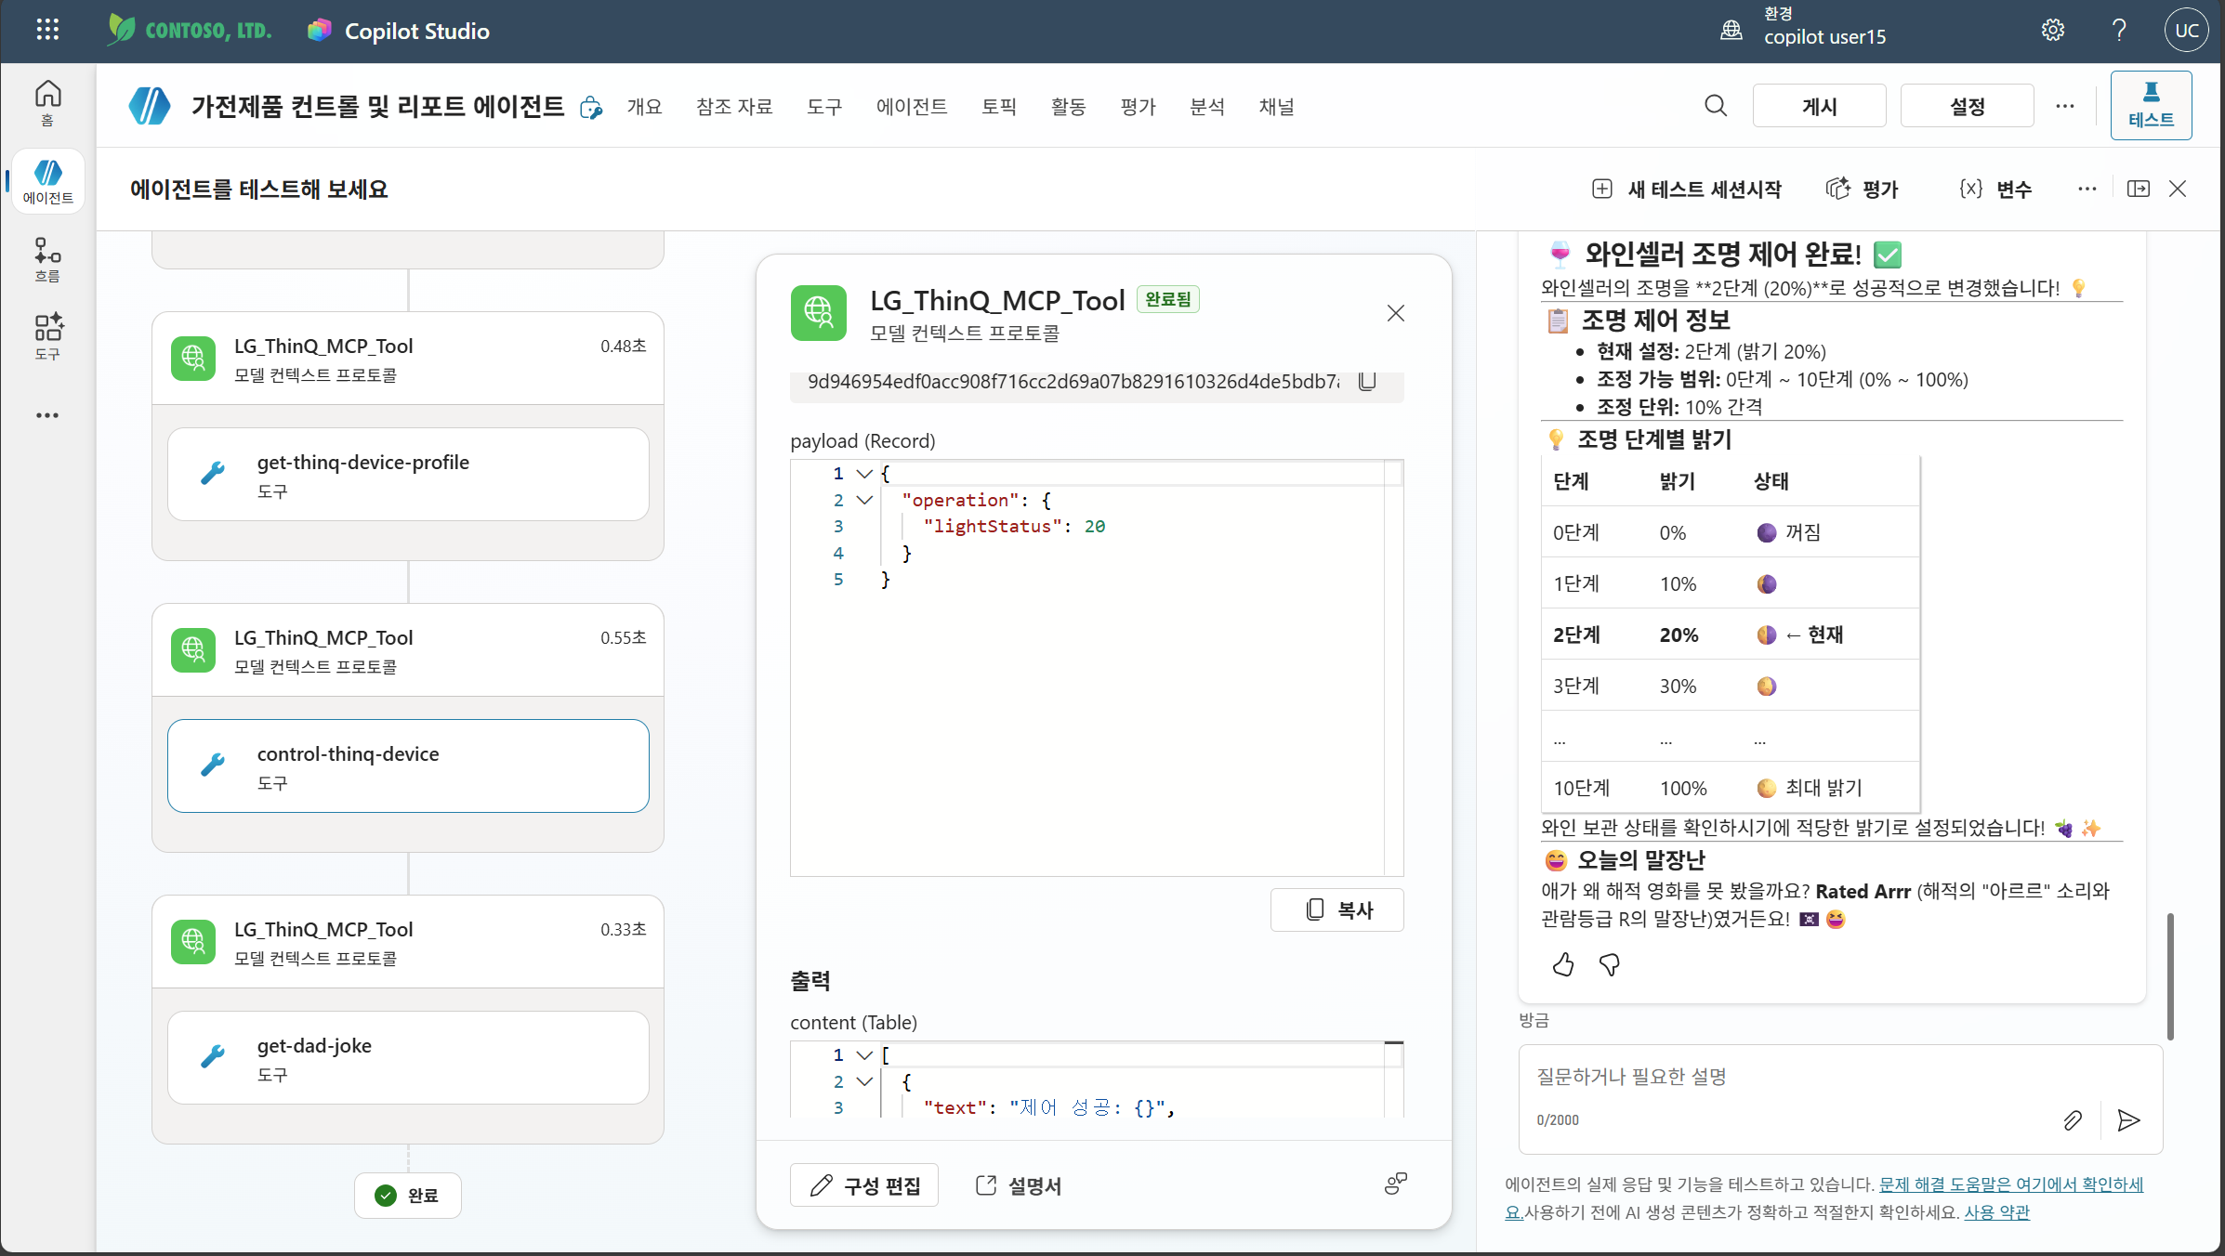Collapse the operation line 2 fold chevron
This screenshot has height=1256, width=2225.
pos(864,500)
